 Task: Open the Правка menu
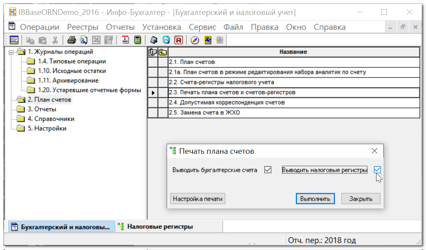(265, 27)
